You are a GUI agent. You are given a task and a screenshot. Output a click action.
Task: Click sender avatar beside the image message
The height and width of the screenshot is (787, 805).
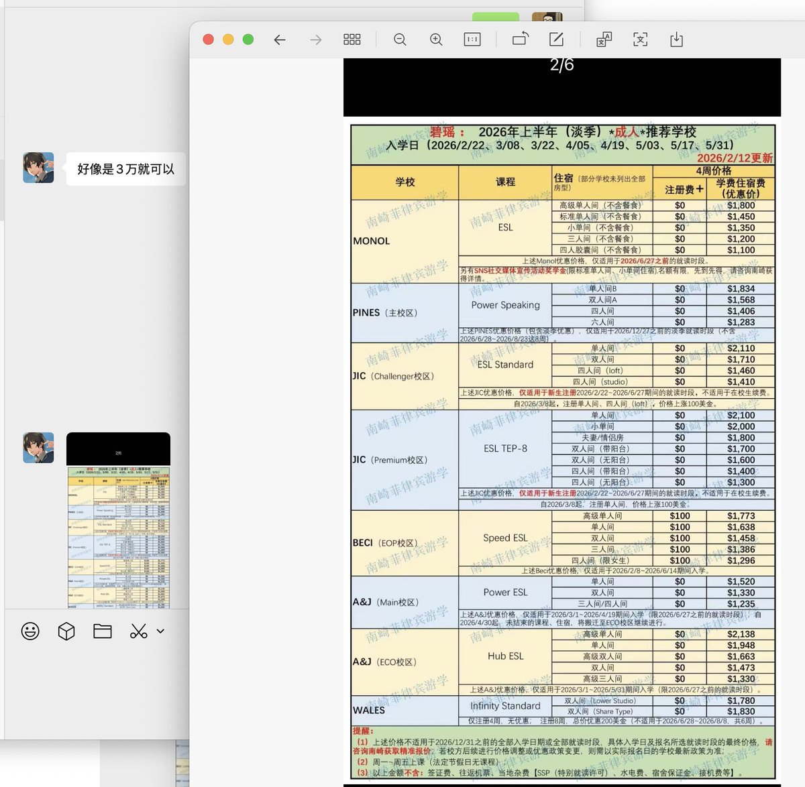pyautogui.click(x=38, y=448)
